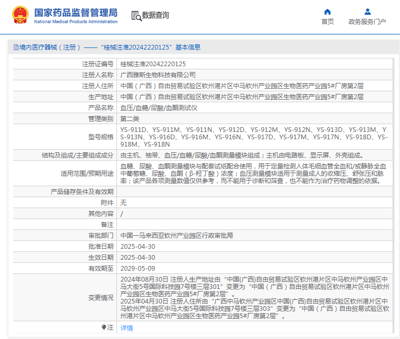Click the 适用范围/预期用途 label

[x=87, y=174]
